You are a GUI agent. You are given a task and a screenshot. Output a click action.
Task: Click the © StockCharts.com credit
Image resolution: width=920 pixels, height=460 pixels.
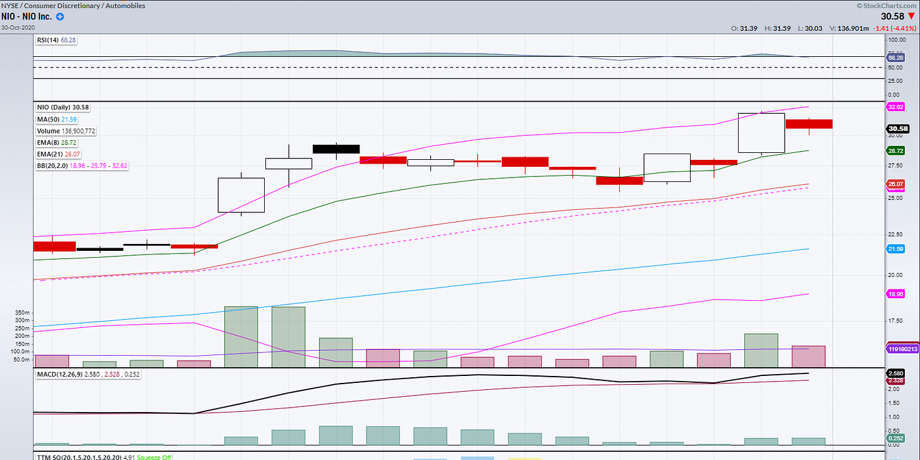click(x=887, y=5)
